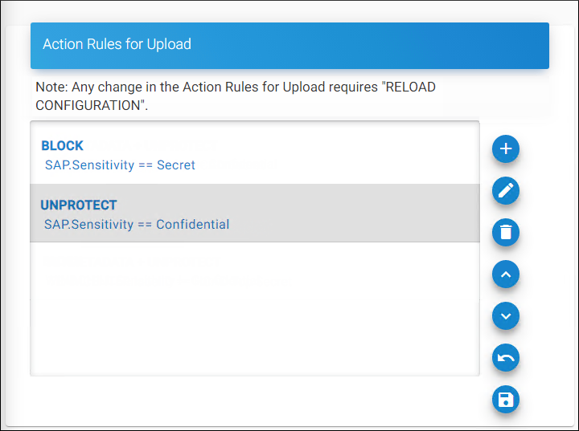Move the selected rule down with the chevron
Image resolution: width=579 pixels, height=431 pixels.
[x=506, y=316]
